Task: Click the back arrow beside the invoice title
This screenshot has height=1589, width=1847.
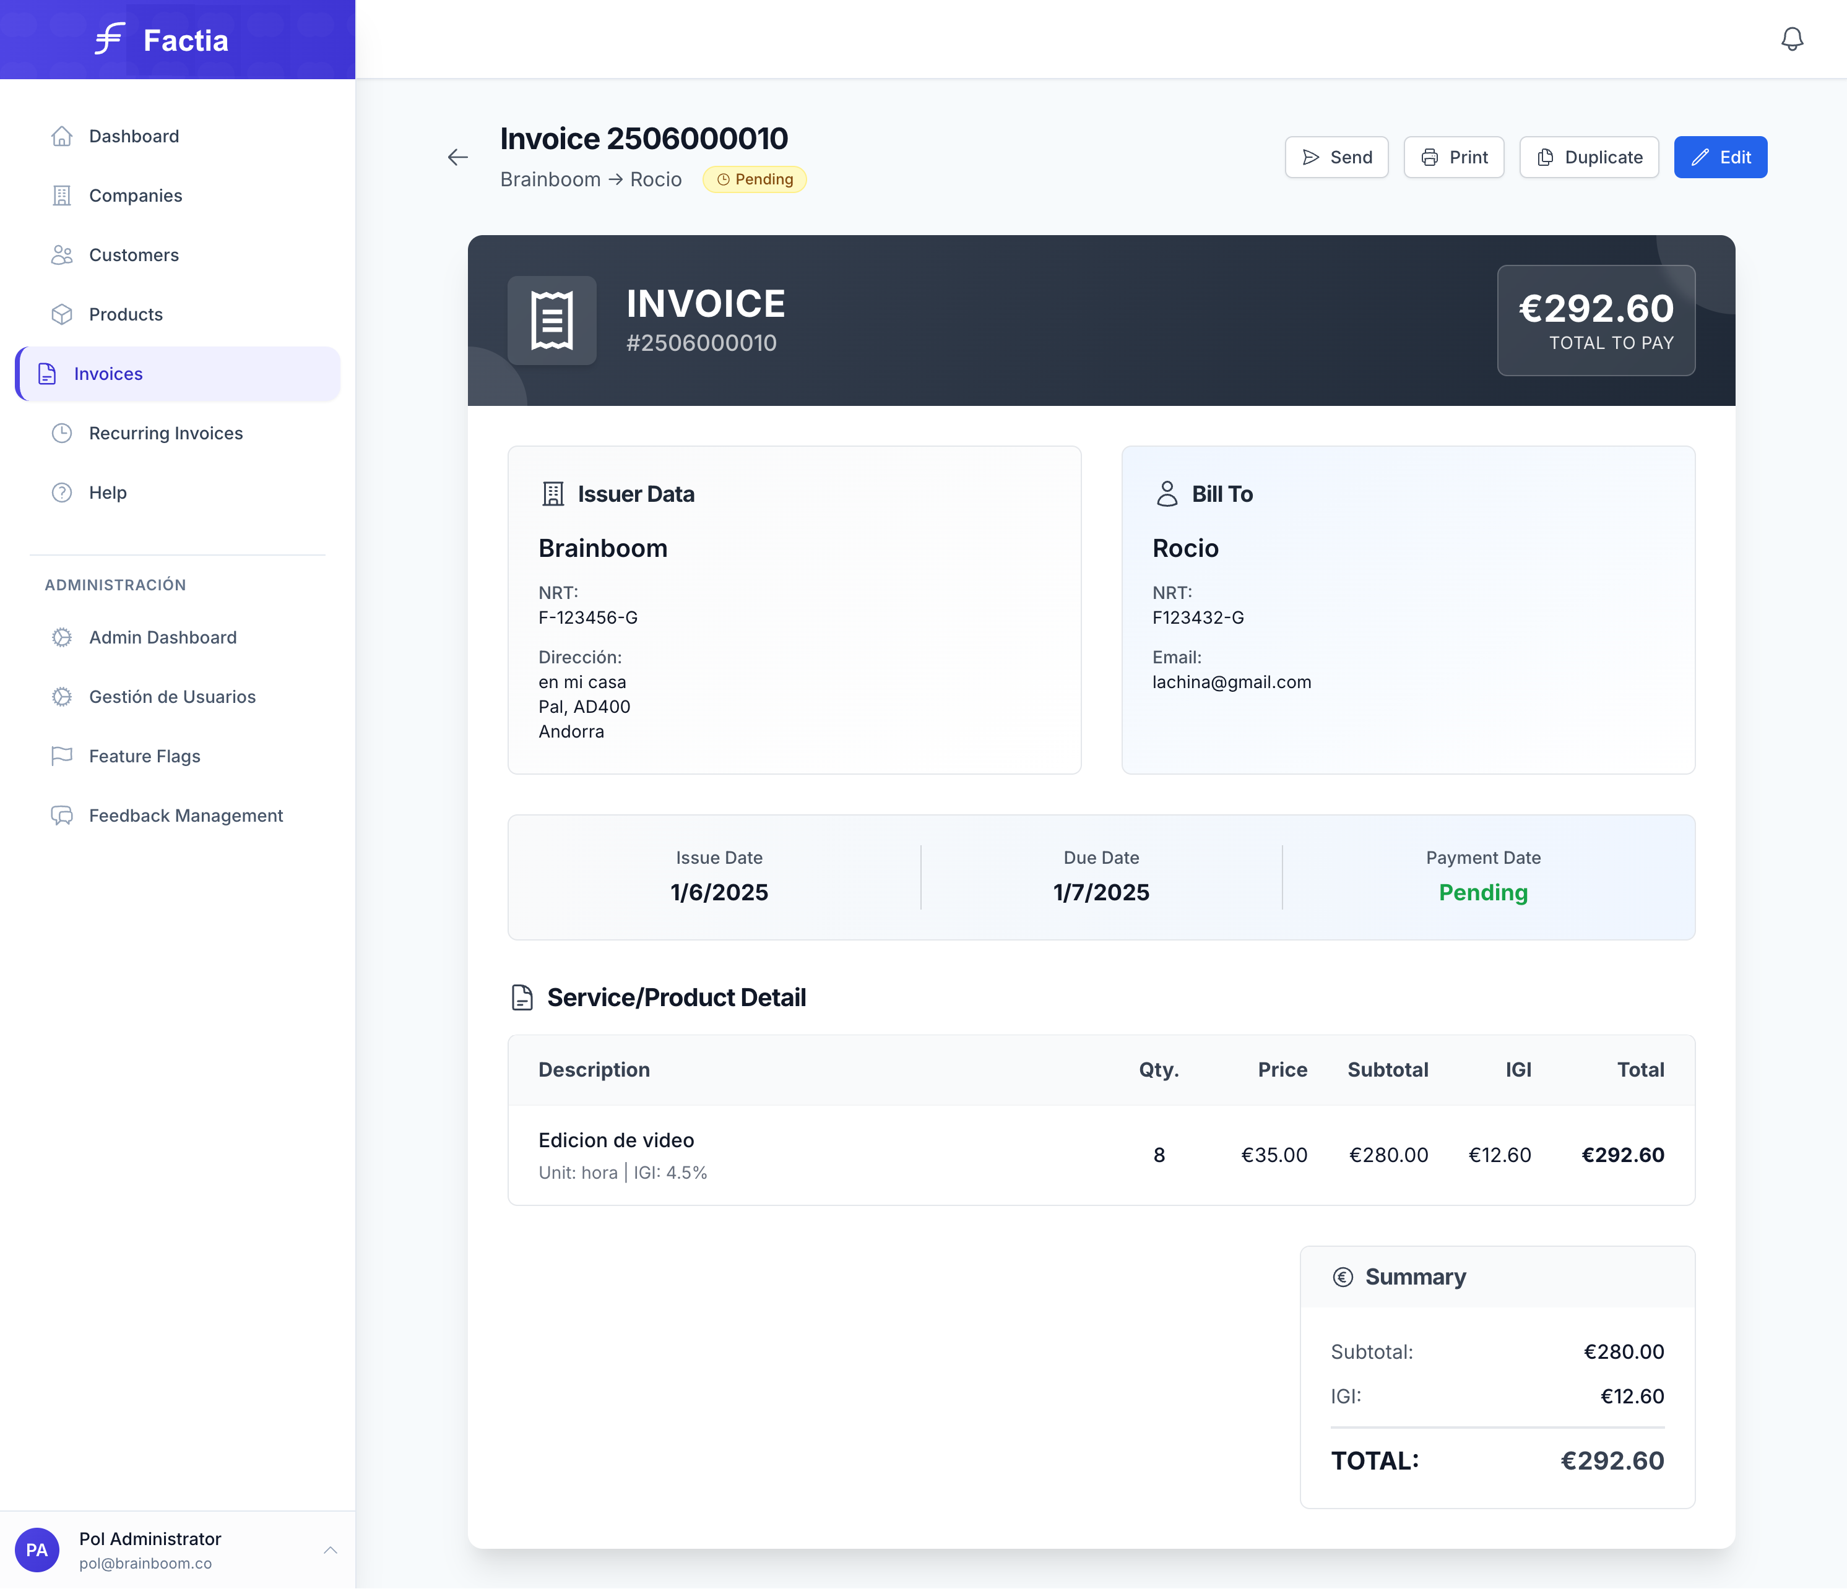Action: [457, 157]
